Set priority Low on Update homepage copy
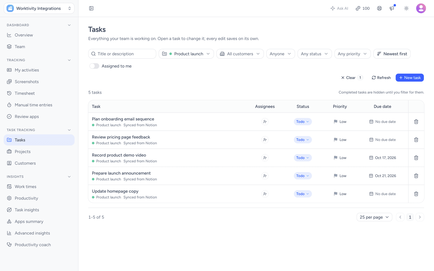This screenshot has width=434, height=271. coord(340,194)
